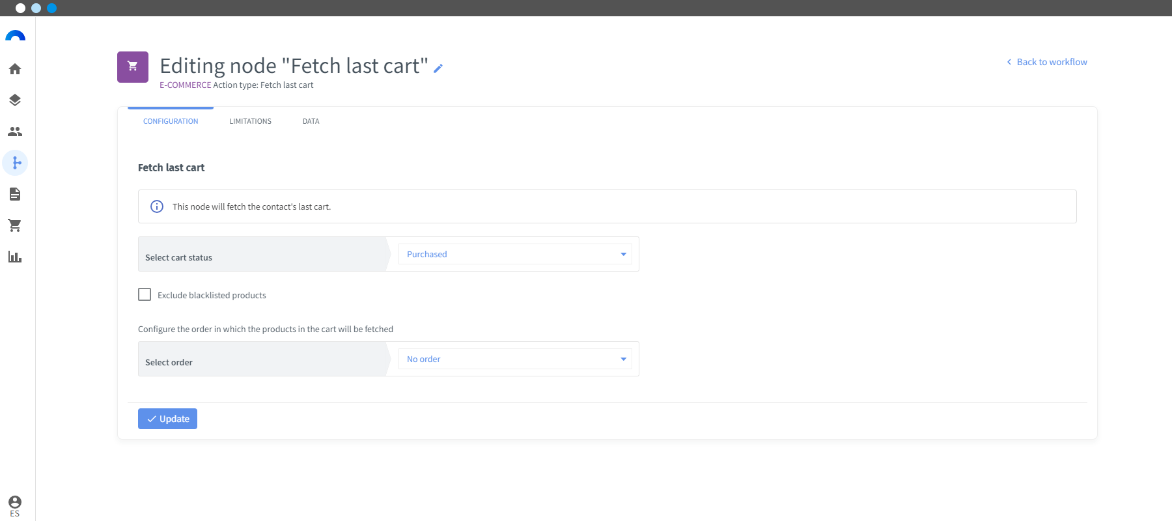
Task: Open the documents sidebar icon
Action: coord(15,194)
